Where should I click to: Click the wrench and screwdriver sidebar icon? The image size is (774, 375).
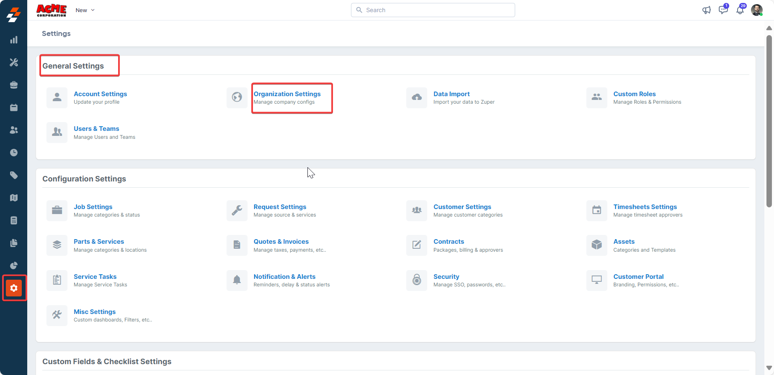14,62
